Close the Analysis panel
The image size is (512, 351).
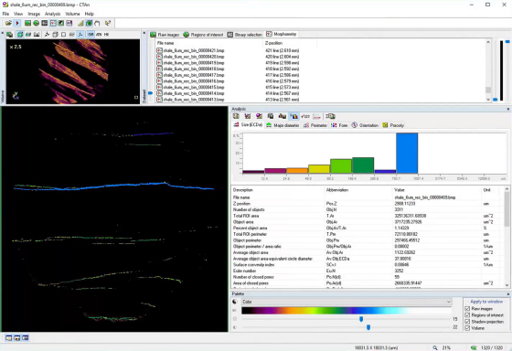coord(508,109)
